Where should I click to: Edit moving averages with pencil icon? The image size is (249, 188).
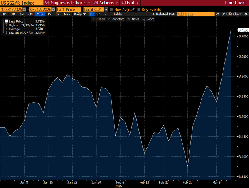pyautogui.click(x=133, y=9)
